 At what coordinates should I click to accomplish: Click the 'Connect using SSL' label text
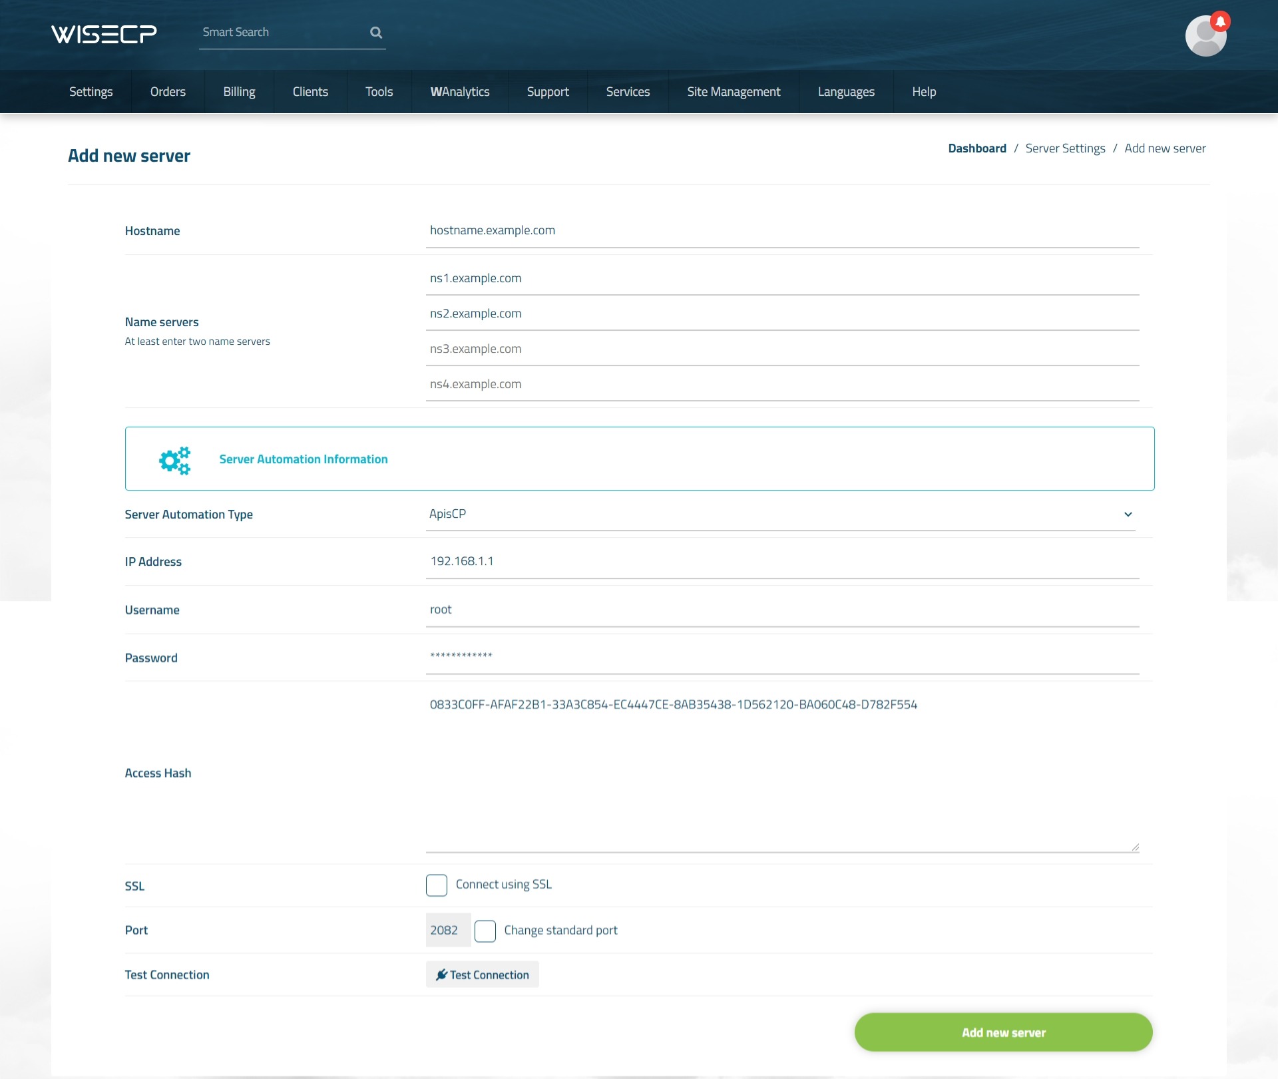[x=504, y=885]
